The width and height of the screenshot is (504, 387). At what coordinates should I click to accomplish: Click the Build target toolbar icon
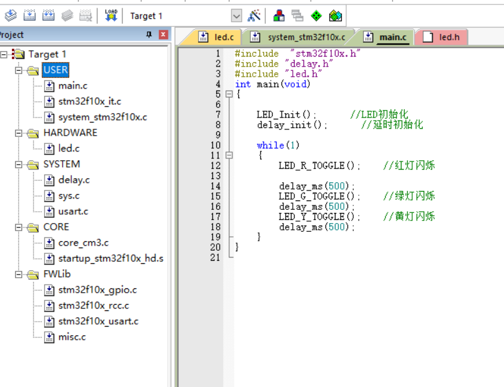pyautogui.click(x=30, y=16)
